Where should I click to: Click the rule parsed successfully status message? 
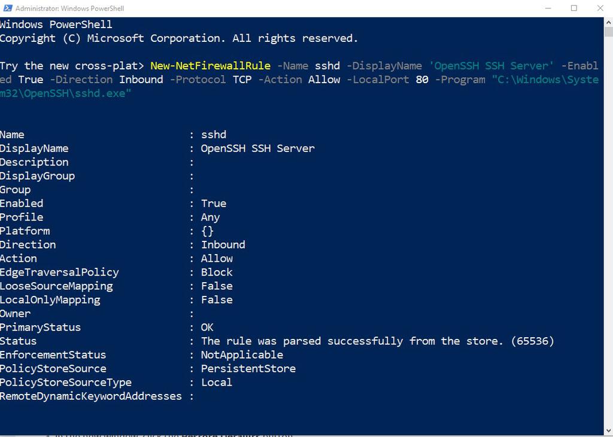click(377, 341)
